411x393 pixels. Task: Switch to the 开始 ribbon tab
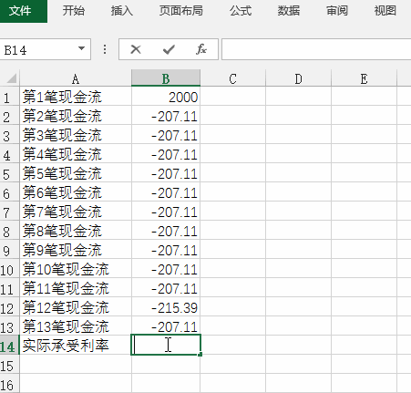[x=74, y=11]
